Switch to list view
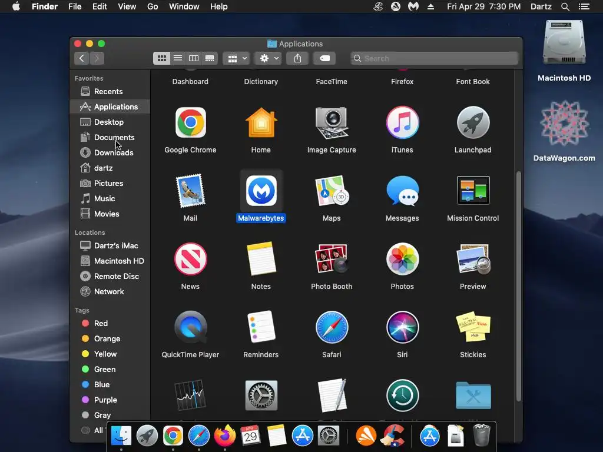The width and height of the screenshot is (603, 452). click(x=178, y=58)
